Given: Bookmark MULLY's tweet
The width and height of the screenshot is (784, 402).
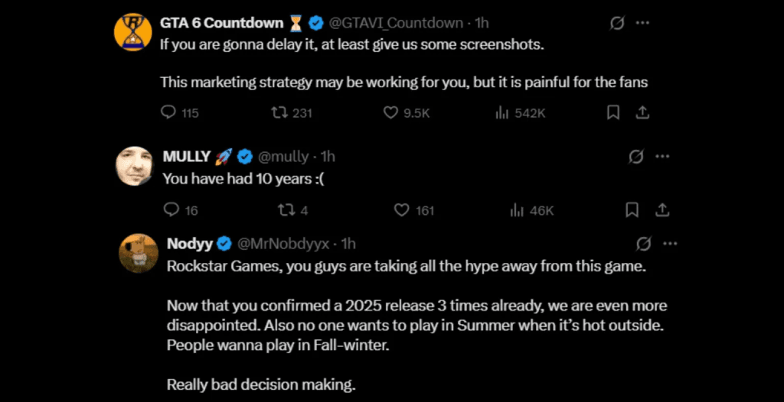Looking at the screenshot, I should click(x=632, y=209).
